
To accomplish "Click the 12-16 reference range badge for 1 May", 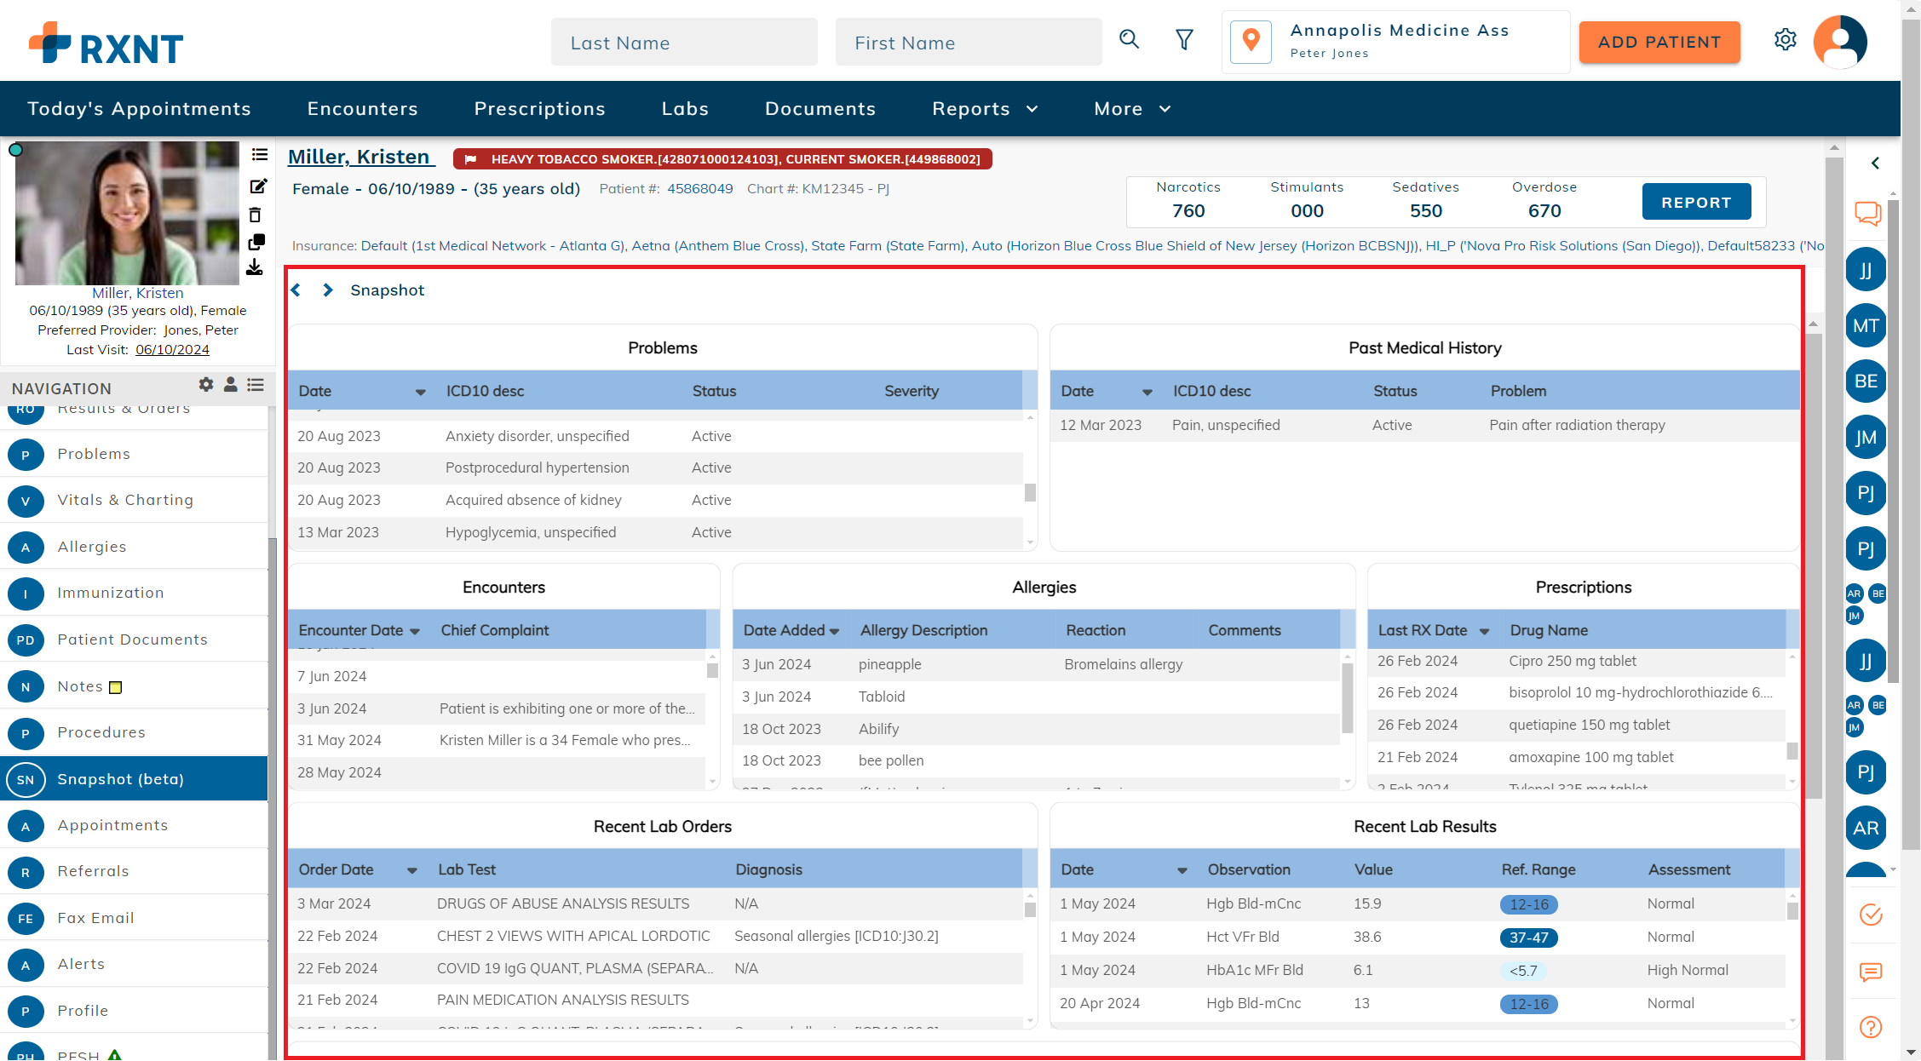I will pyautogui.click(x=1529, y=904).
